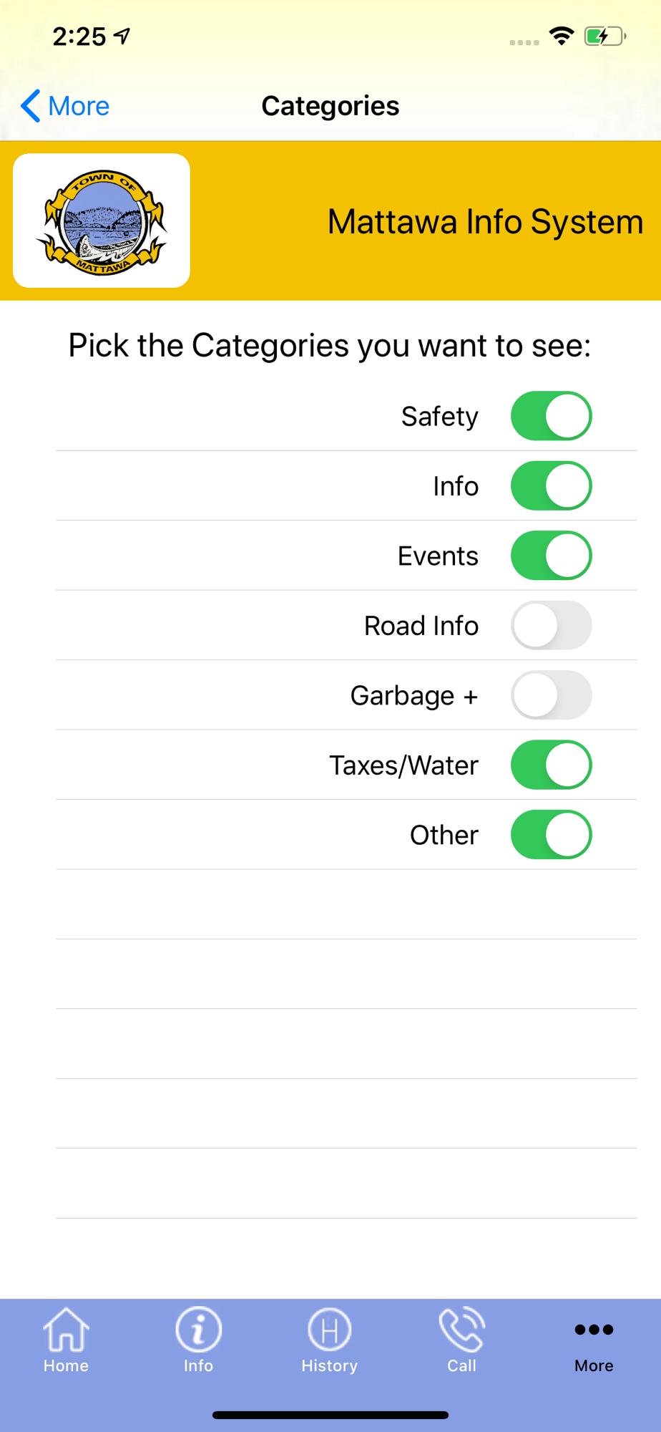Tap the History tab label
This screenshot has height=1432, width=661.
pos(329,1366)
